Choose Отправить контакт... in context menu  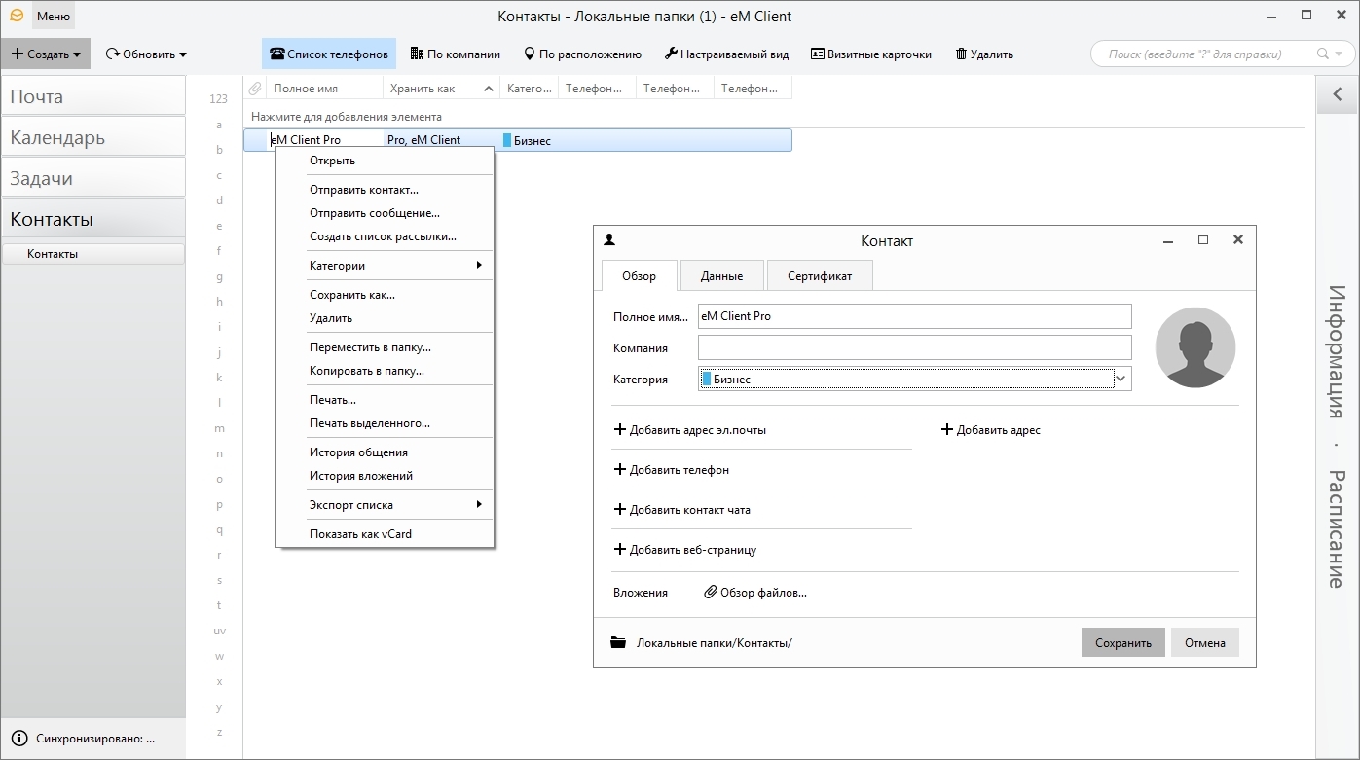(x=385, y=190)
